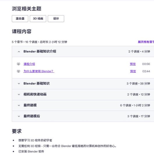Viewport: 154px width, 160px height.
Task: Click 预览 for the 课程介绍 lecture
Action: click(133, 64)
